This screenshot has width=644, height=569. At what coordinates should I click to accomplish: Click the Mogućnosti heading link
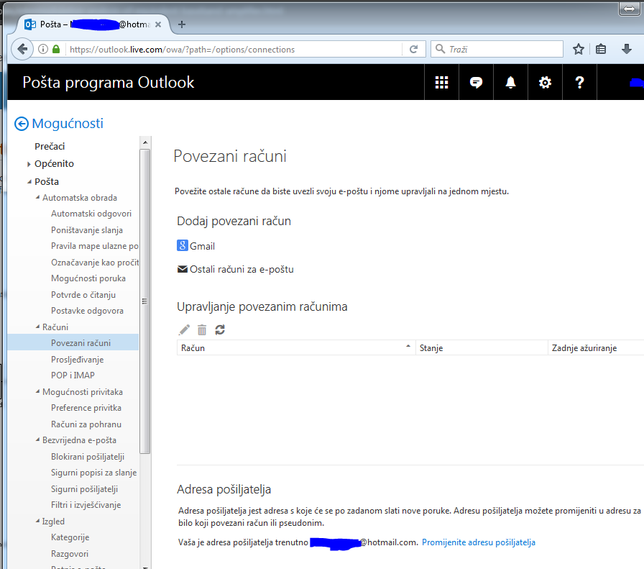coord(68,123)
